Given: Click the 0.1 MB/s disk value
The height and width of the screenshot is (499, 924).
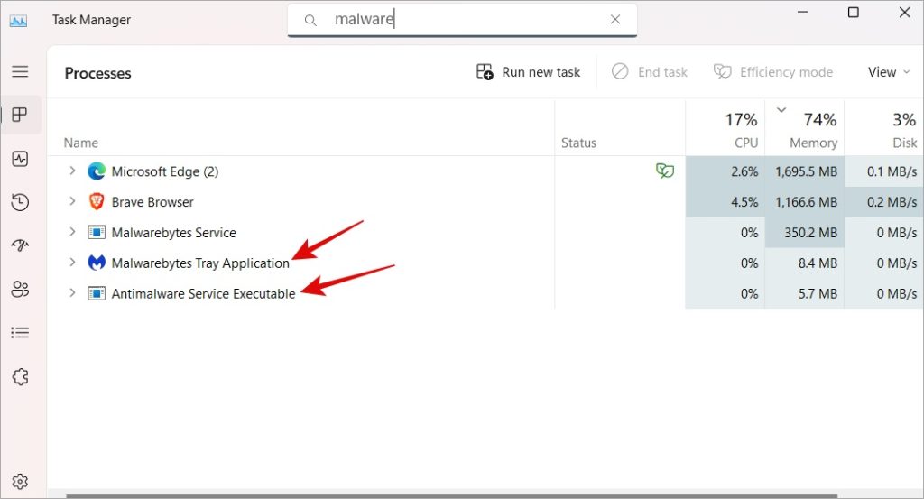Looking at the screenshot, I should (892, 171).
